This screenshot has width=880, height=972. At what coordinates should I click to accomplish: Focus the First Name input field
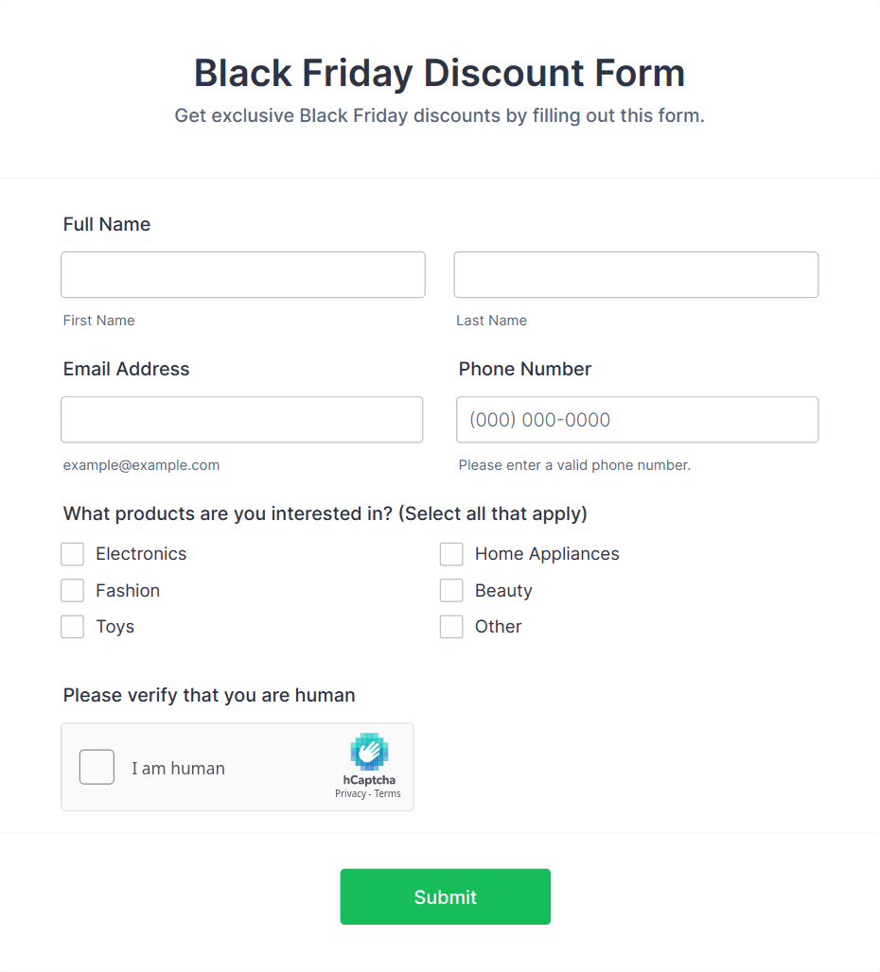pyautogui.click(x=243, y=274)
